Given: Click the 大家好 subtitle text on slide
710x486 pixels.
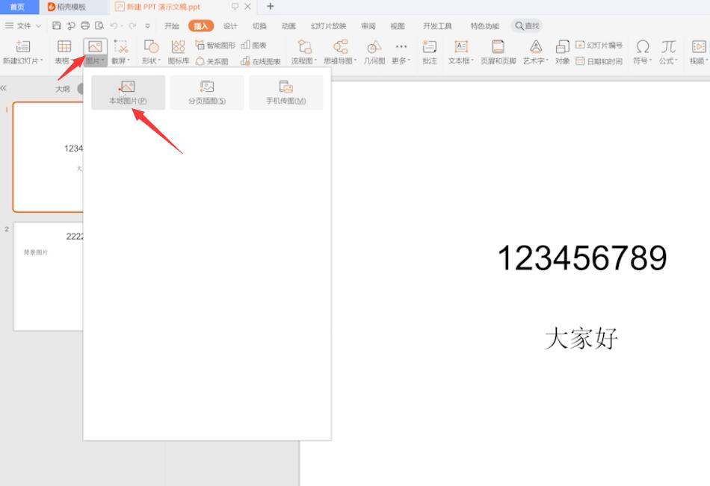Looking at the screenshot, I should click(x=581, y=338).
